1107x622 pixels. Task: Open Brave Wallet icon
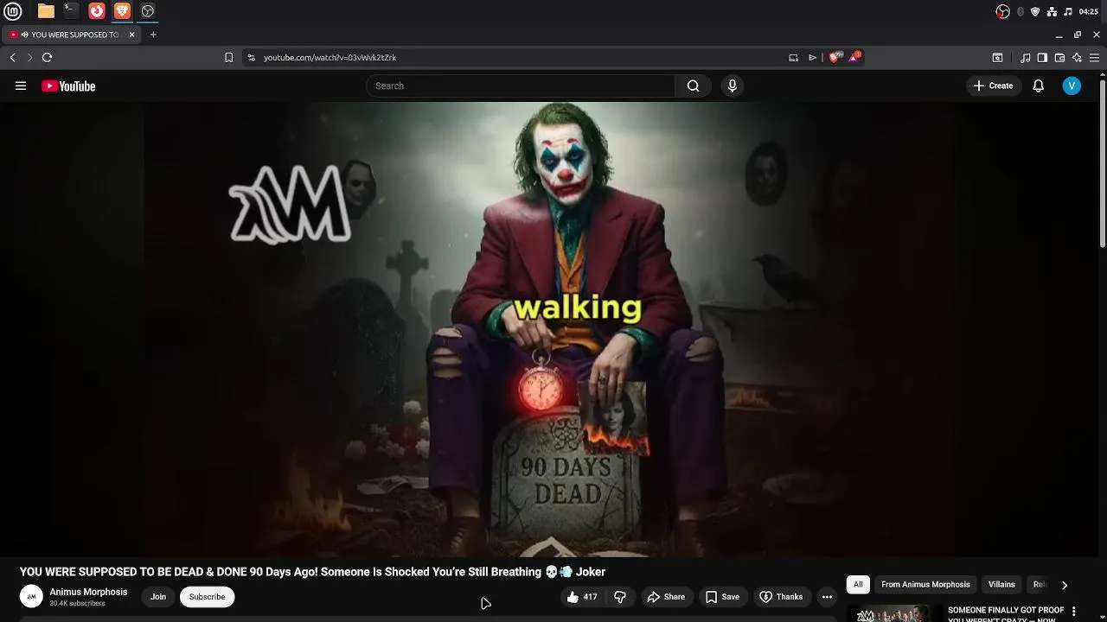tap(1059, 57)
